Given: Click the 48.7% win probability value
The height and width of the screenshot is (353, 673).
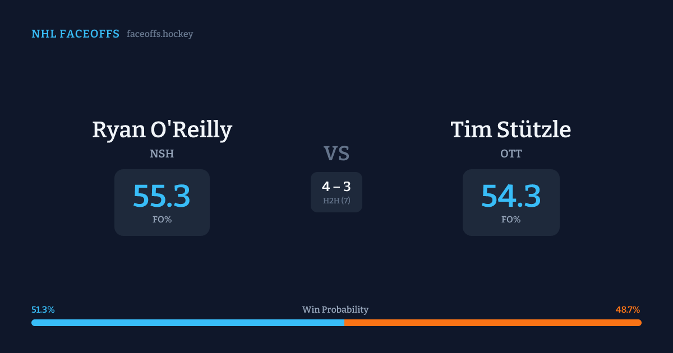Looking at the screenshot, I should (x=628, y=310).
